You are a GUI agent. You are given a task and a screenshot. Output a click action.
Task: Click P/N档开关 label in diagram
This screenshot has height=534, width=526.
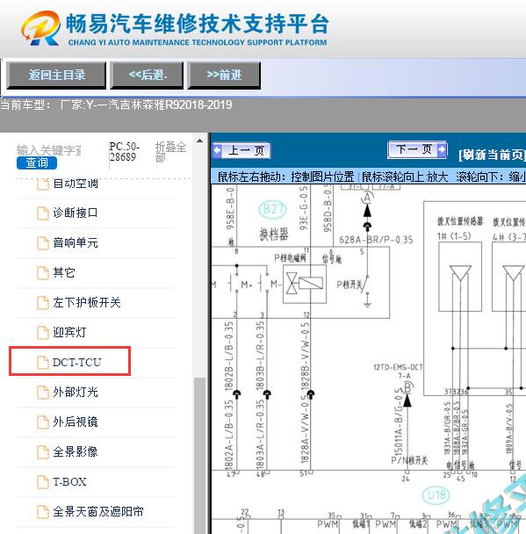(x=409, y=461)
